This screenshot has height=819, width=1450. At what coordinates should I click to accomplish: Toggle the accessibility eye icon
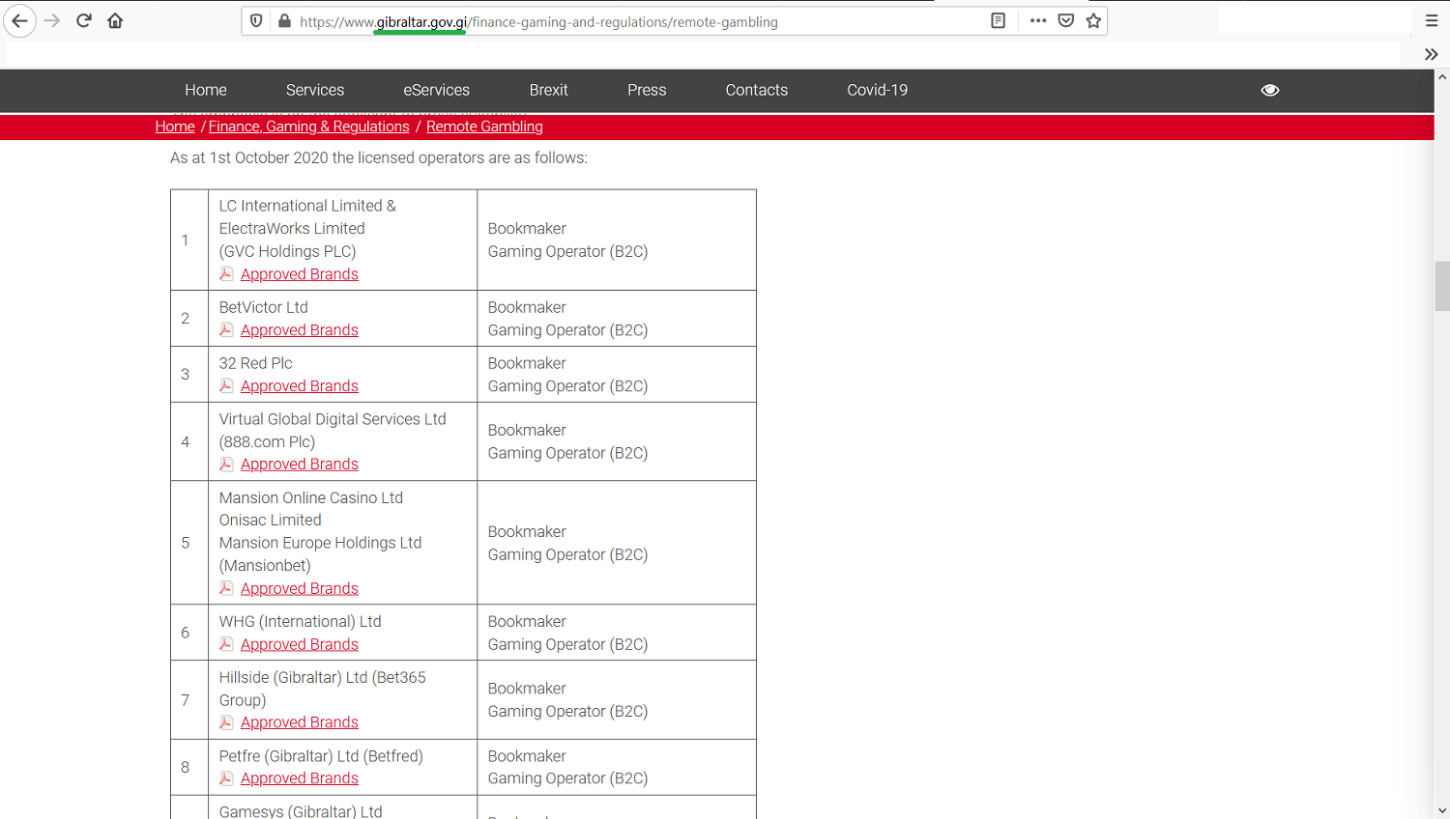[1270, 90]
